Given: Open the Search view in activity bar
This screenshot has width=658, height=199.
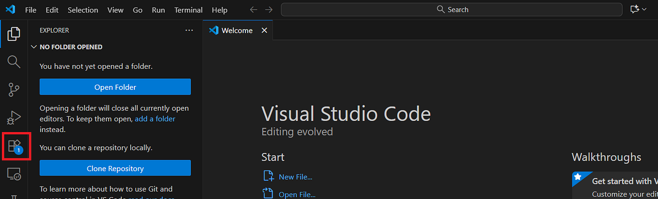Looking at the screenshot, I should click(x=14, y=61).
